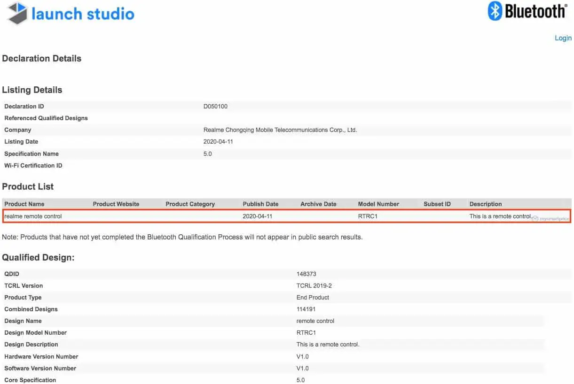This screenshot has height=384, width=574.
Task: Click the 'Product Website' column header
Action: click(x=116, y=204)
